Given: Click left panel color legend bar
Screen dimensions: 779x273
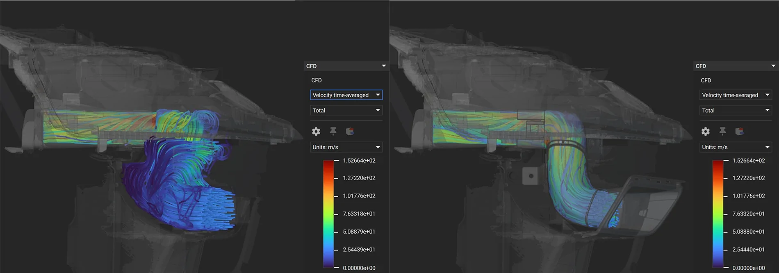Looking at the screenshot, I should coord(328,214).
